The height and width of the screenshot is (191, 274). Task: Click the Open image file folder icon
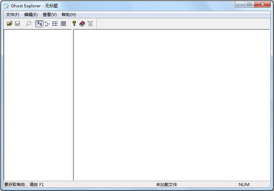[x=9, y=24]
